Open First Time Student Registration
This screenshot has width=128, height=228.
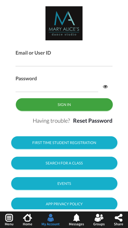point(64,142)
